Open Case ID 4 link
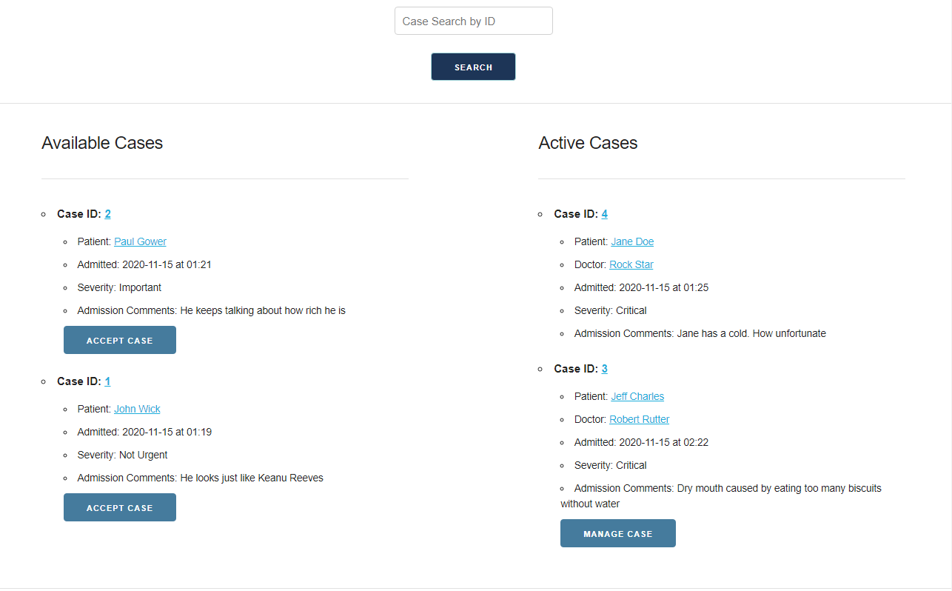The image size is (952, 591). (x=605, y=214)
